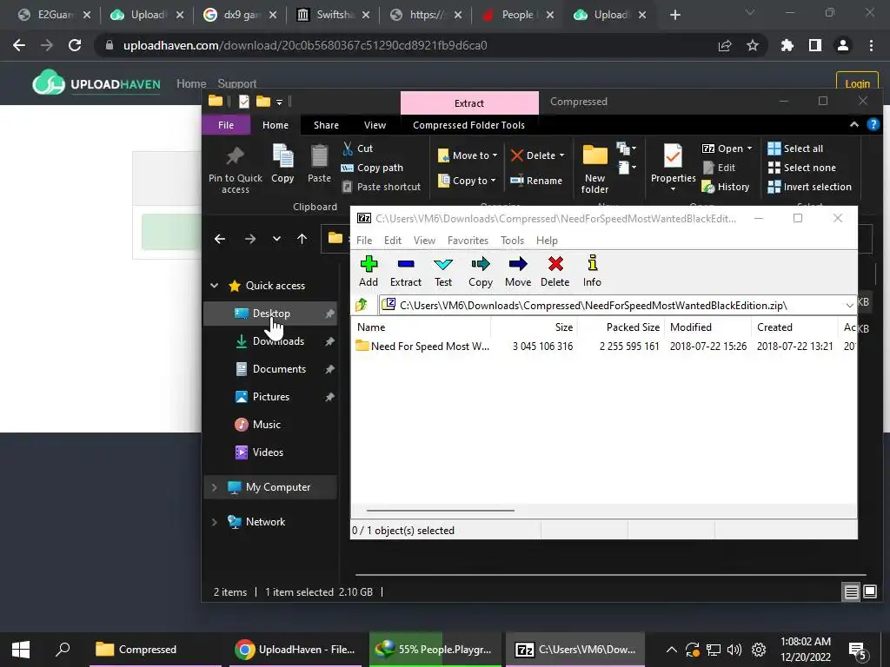Image resolution: width=890 pixels, height=667 pixels.
Task: Click Edit in Explorer ribbon Open group
Action: (x=719, y=168)
